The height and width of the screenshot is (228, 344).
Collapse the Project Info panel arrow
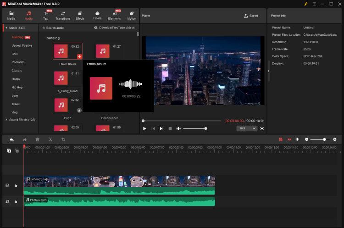tap(269, 71)
